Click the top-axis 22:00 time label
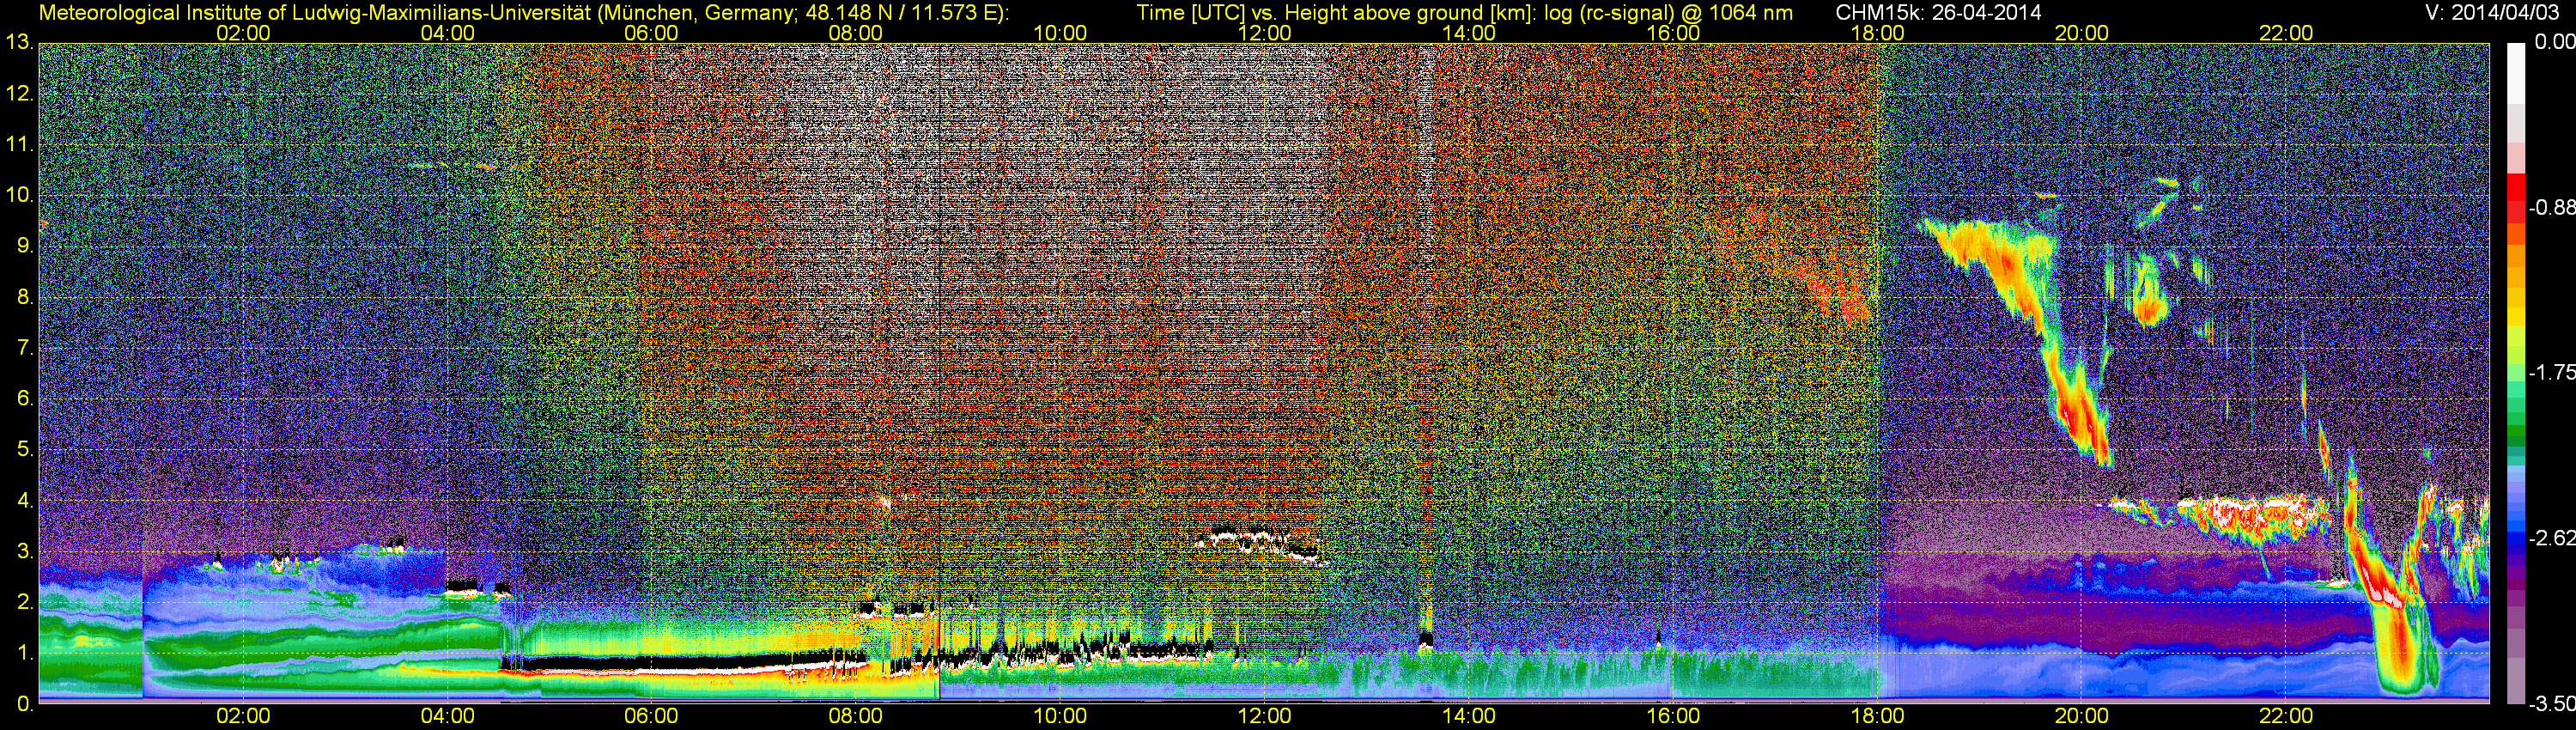 [2286, 33]
